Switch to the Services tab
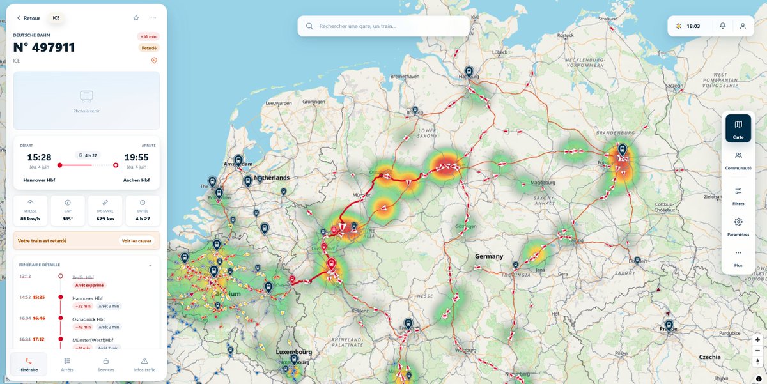Image resolution: width=767 pixels, height=384 pixels. point(105,364)
